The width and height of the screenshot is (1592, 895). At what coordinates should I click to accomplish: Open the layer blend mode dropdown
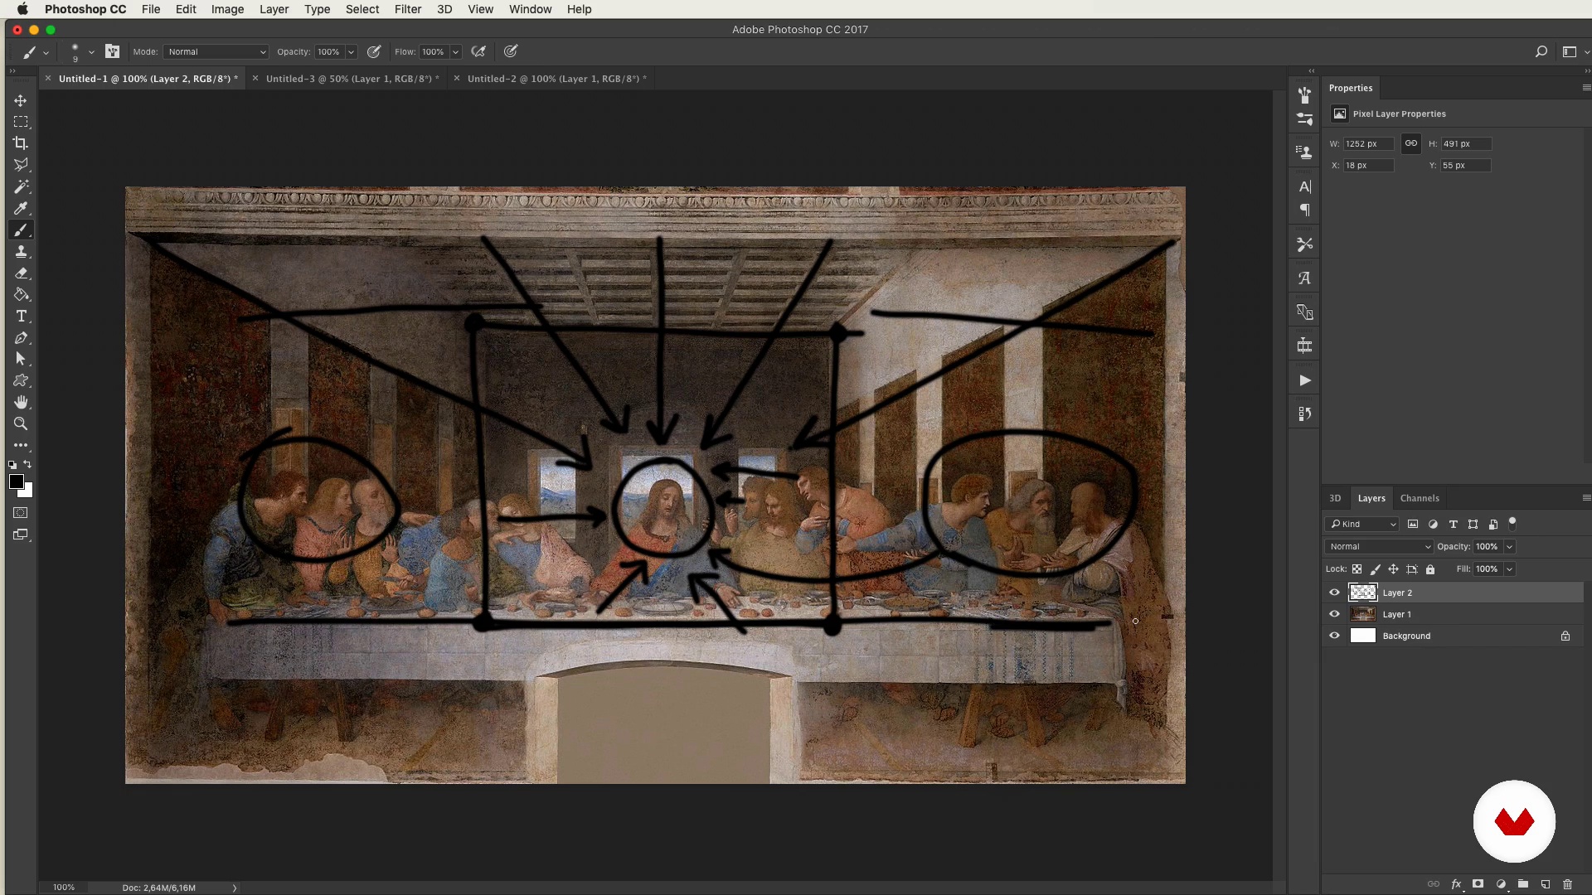[1379, 546]
